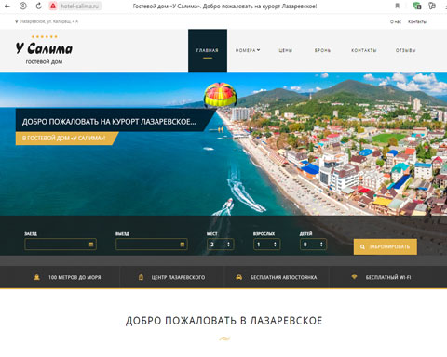The height and width of the screenshot is (357, 447).
Task: Bookmark this page with the bookmark icon
Action: tap(397, 6)
